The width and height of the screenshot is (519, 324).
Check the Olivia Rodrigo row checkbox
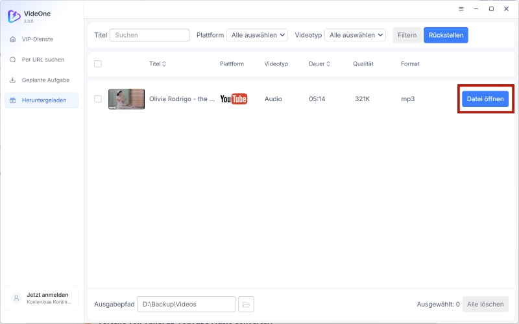click(x=98, y=99)
